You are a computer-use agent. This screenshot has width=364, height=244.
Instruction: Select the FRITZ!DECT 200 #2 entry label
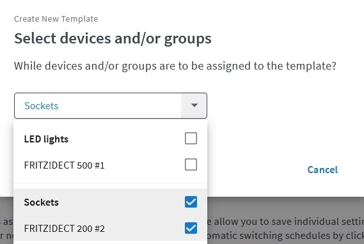(65, 229)
